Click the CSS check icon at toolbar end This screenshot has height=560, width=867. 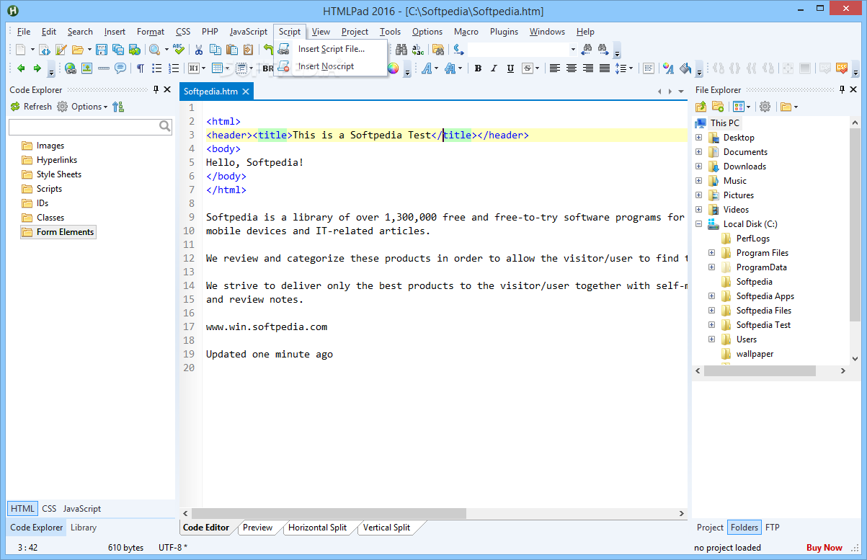842,68
